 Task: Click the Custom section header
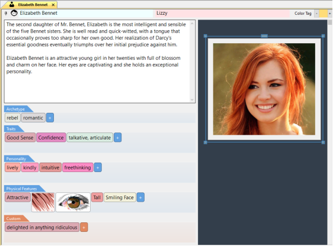pos(16,218)
